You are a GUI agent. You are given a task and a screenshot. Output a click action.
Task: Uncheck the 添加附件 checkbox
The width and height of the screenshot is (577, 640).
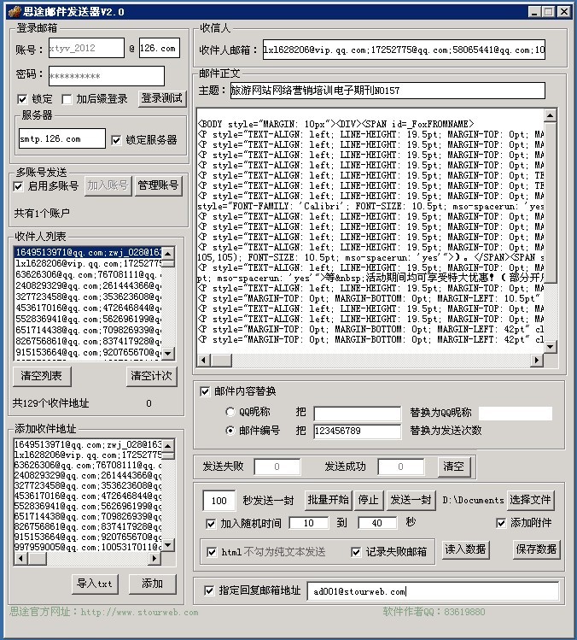tap(502, 523)
